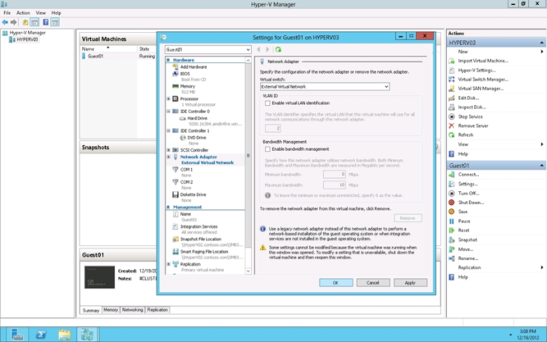Expand the SCSI Controller node
The height and width of the screenshot is (342, 547).
pyautogui.click(x=168, y=150)
